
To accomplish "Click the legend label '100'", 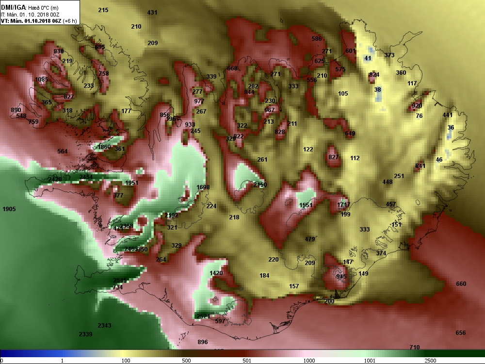I will [126, 361].
